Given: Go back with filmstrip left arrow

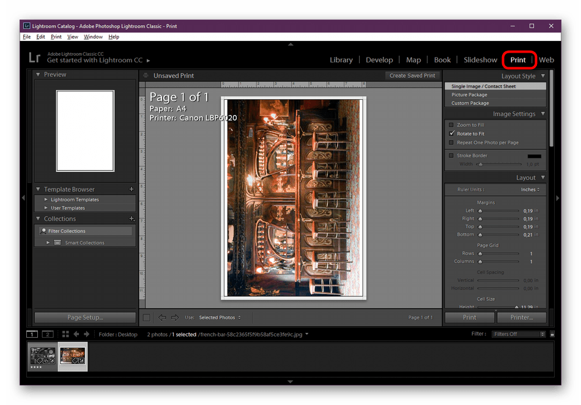Looking at the screenshot, I should click(76, 334).
